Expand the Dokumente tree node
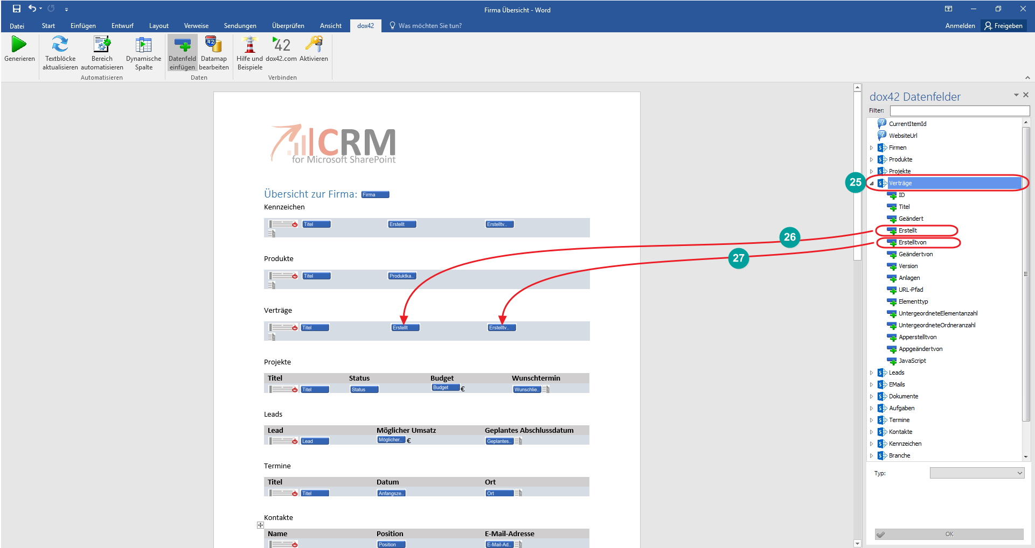The image size is (1035, 548). [x=871, y=396]
